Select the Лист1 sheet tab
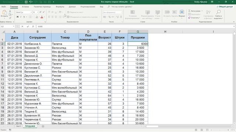The height and width of the screenshot is (132, 236). [x=18, y=126]
